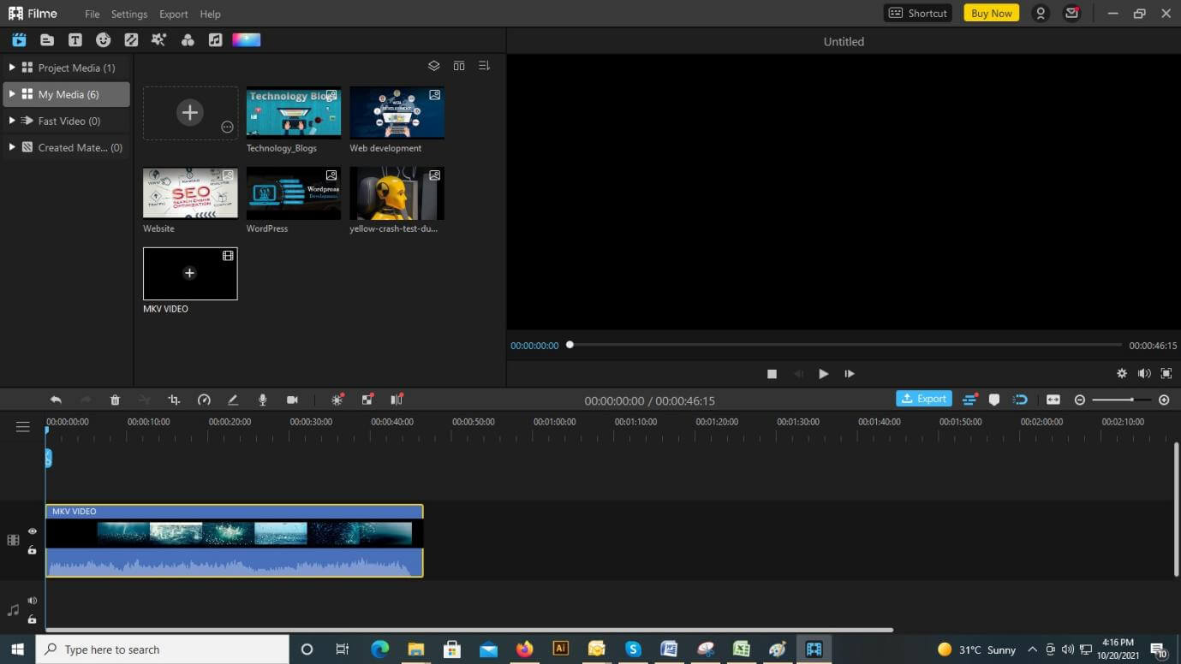Zoom in timeline with plus button

1164,400
